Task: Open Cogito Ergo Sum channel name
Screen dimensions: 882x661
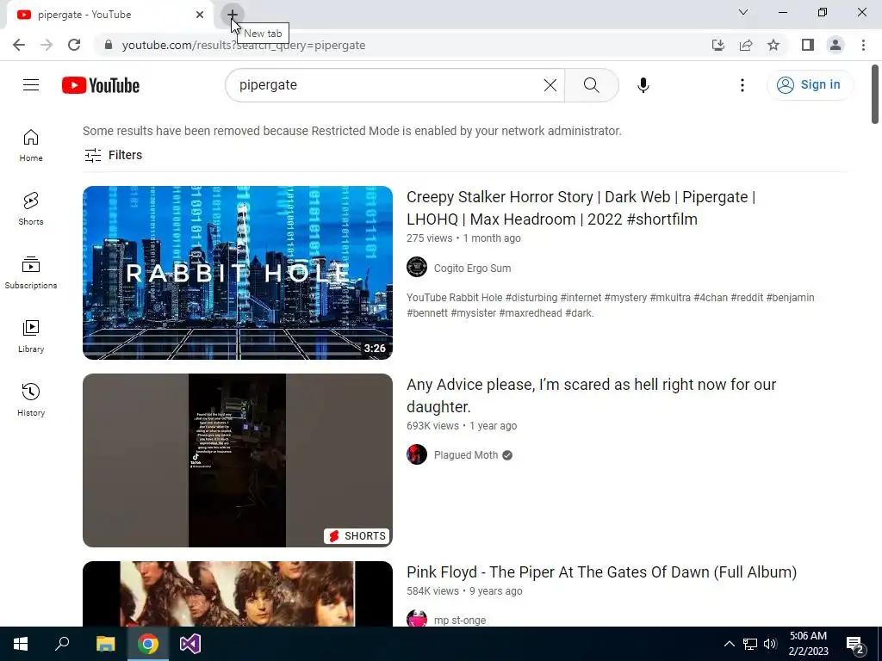Action: (473, 269)
